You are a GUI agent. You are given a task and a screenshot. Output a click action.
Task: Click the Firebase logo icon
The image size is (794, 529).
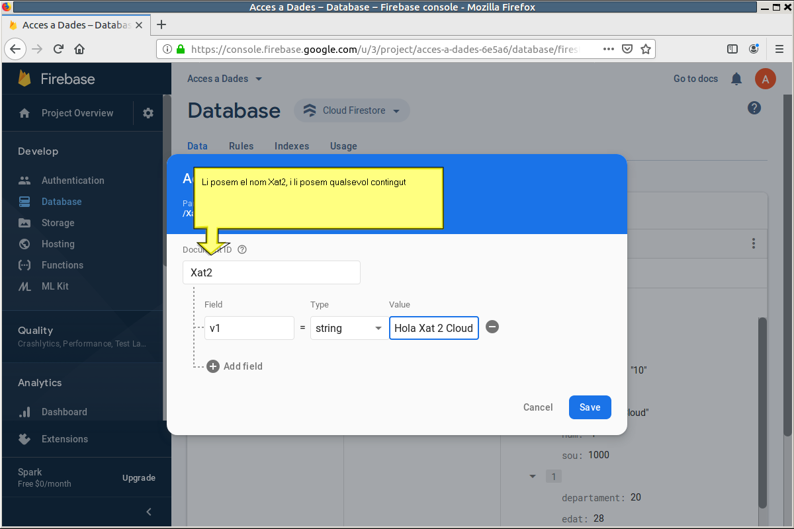[25, 79]
